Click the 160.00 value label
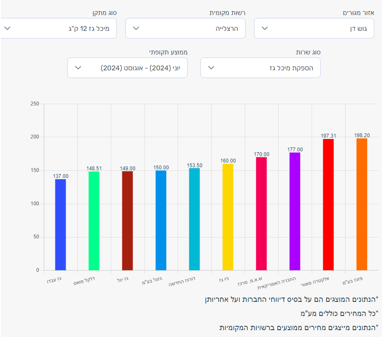382x337 pixels. [x=228, y=161]
